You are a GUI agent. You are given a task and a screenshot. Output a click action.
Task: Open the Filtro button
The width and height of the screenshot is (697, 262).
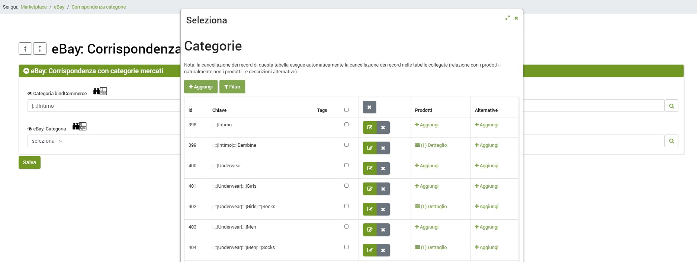coord(232,87)
